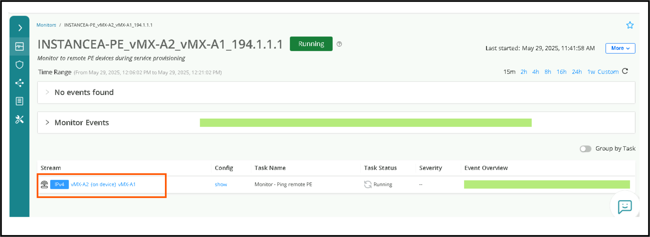Open the shield icon in sidebar

coord(20,65)
